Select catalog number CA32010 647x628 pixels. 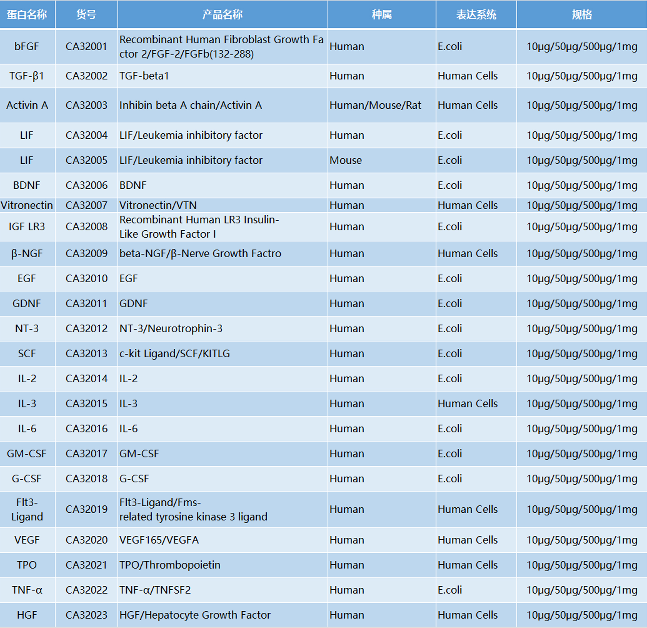tap(87, 279)
